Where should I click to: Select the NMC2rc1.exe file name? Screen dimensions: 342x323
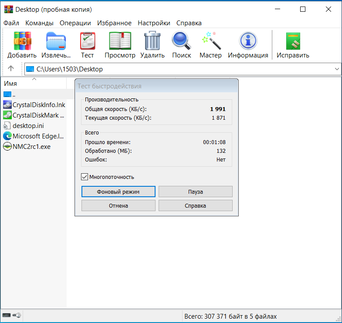pyautogui.click(x=32, y=147)
